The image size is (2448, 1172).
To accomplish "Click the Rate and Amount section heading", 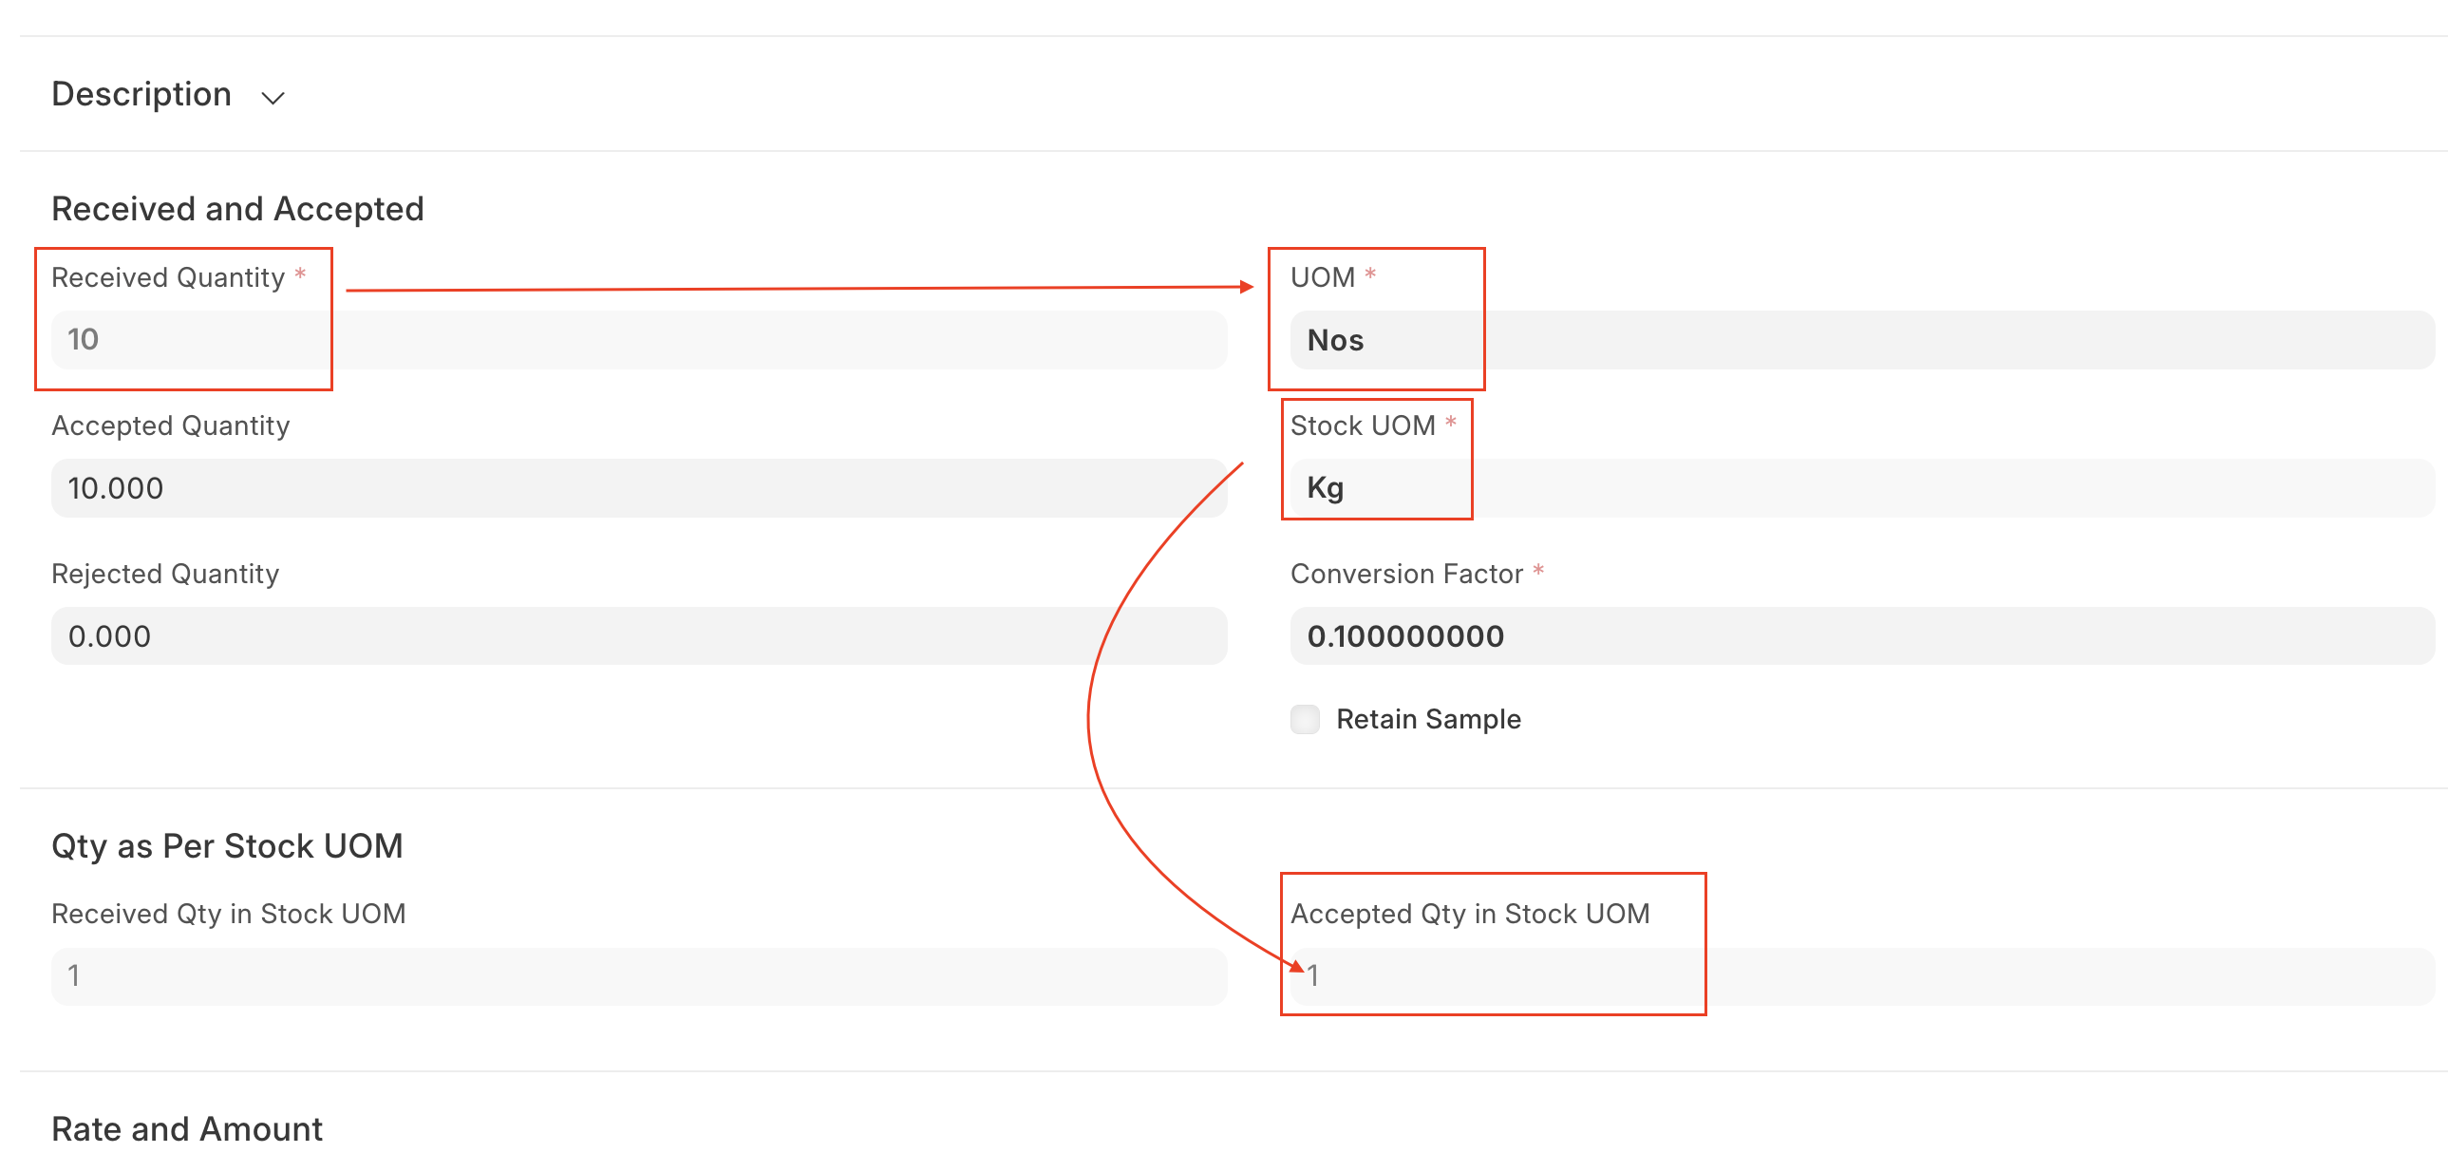I will 187,1128.
